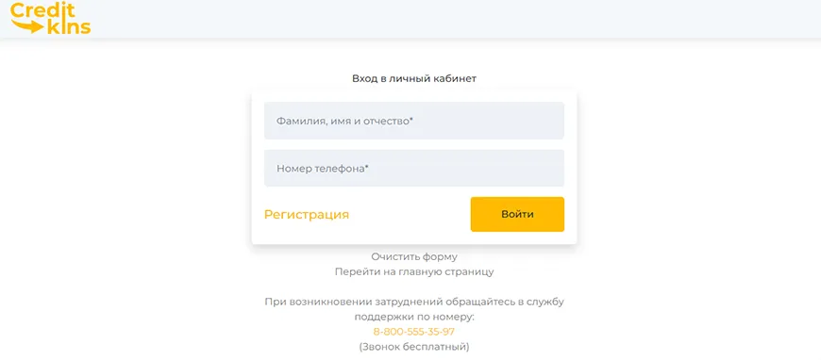Click the Credit Kins logo
The image size is (821, 360).
(x=51, y=18)
